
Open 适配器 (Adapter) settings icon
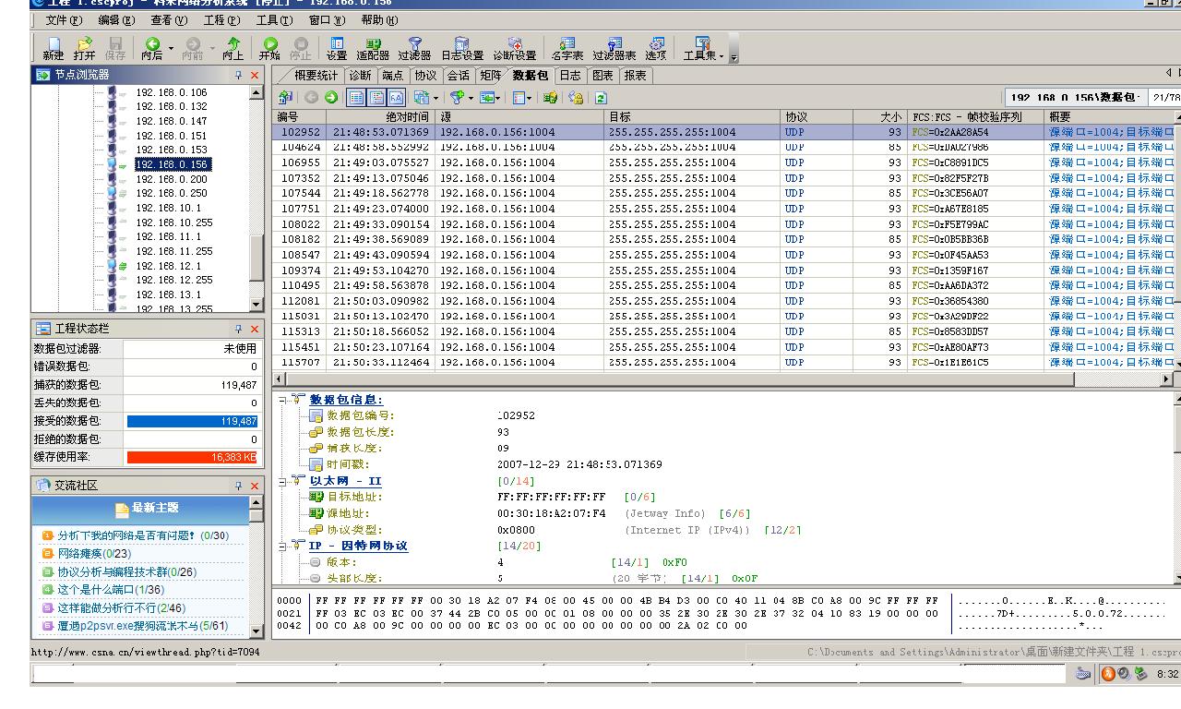[373, 46]
